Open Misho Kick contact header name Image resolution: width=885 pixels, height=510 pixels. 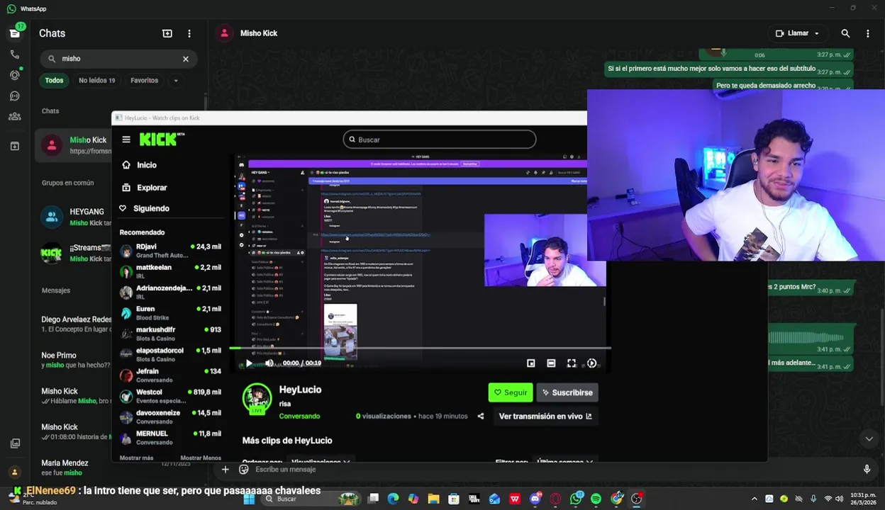pos(259,33)
